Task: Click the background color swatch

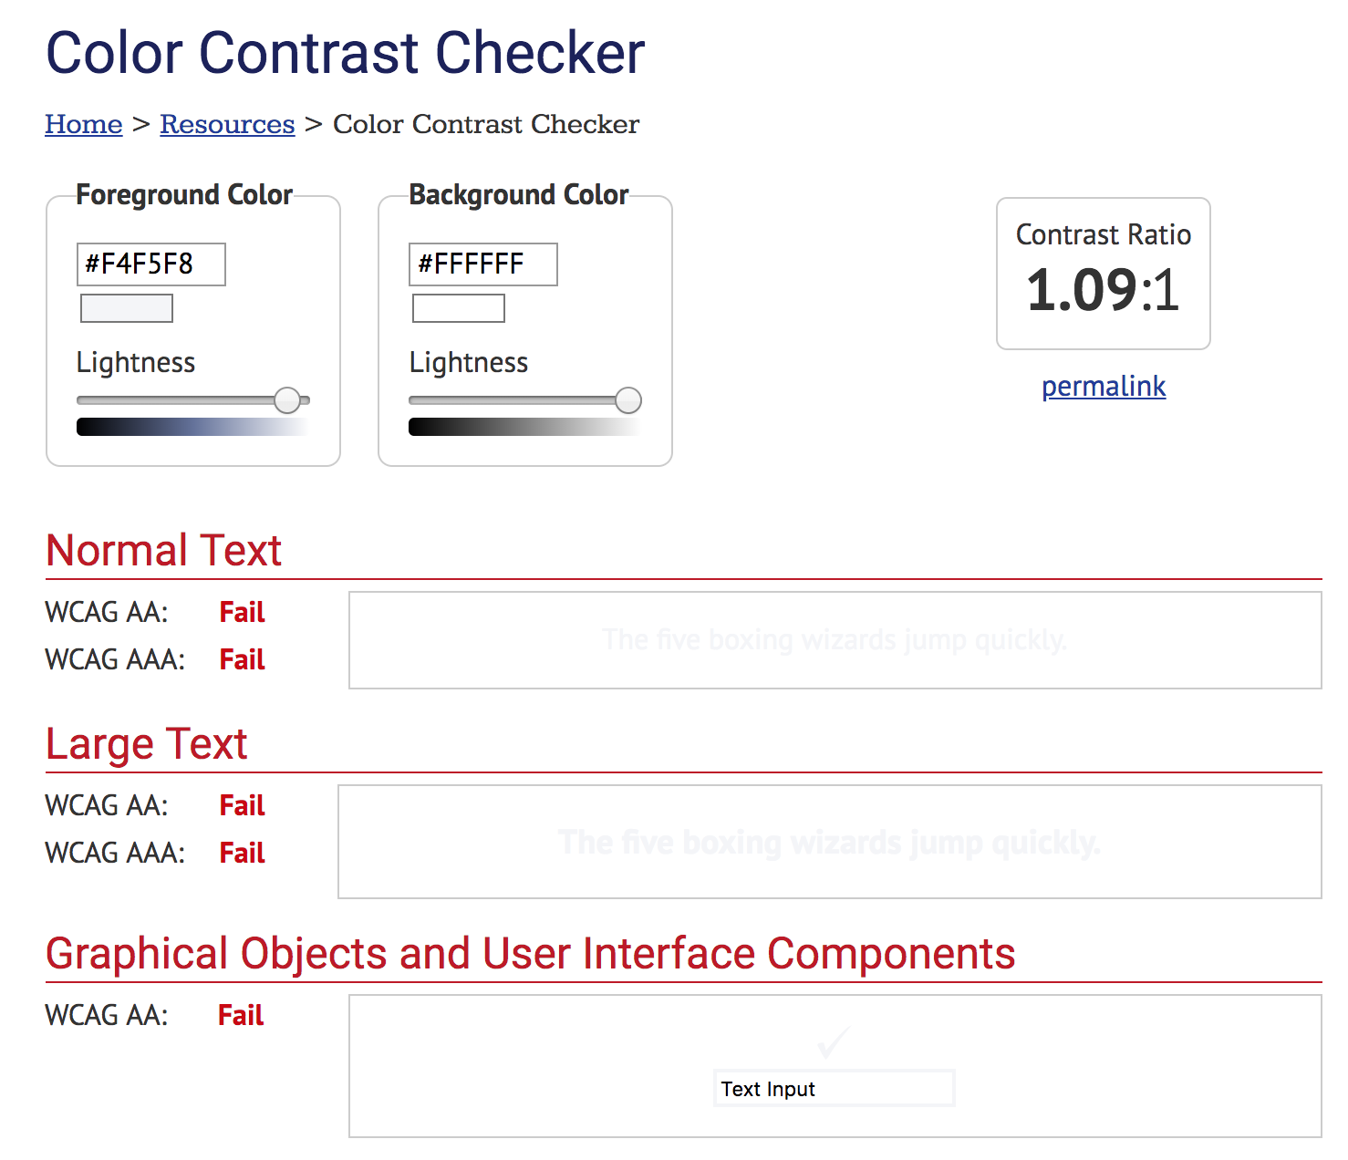Action: coord(458,308)
